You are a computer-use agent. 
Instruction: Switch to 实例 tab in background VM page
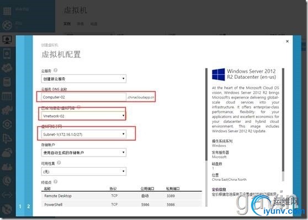pos(67,24)
